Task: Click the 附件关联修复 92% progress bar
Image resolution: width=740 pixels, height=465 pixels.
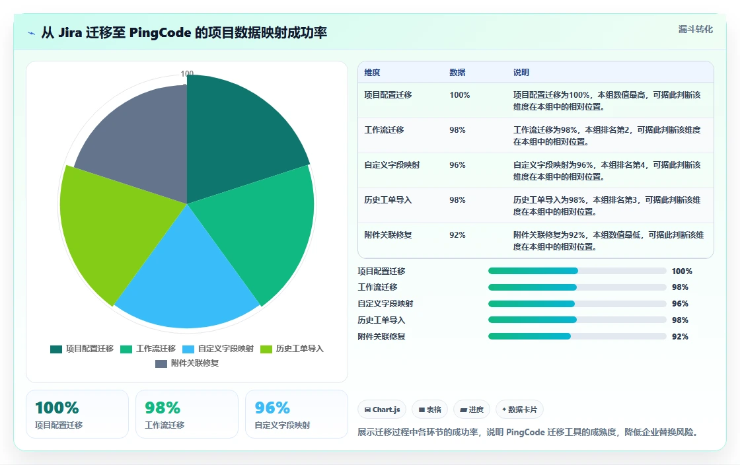Action: tap(577, 336)
